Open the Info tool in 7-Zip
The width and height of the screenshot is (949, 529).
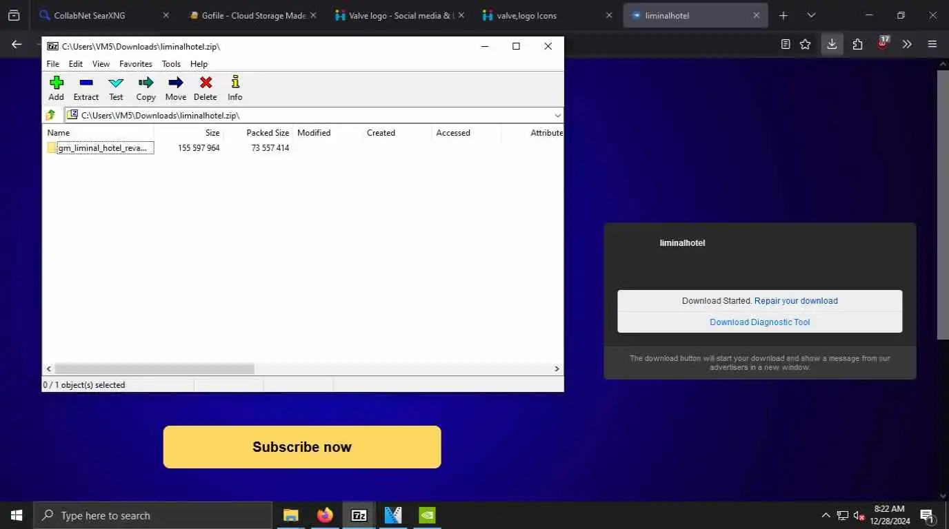point(235,88)
